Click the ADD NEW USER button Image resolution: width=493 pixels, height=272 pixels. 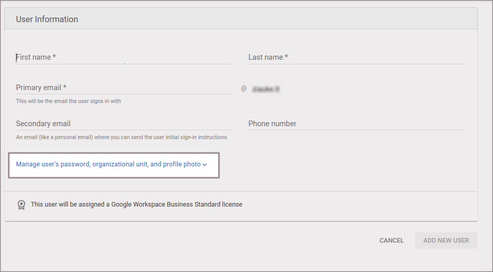click(x=446, y=241)
